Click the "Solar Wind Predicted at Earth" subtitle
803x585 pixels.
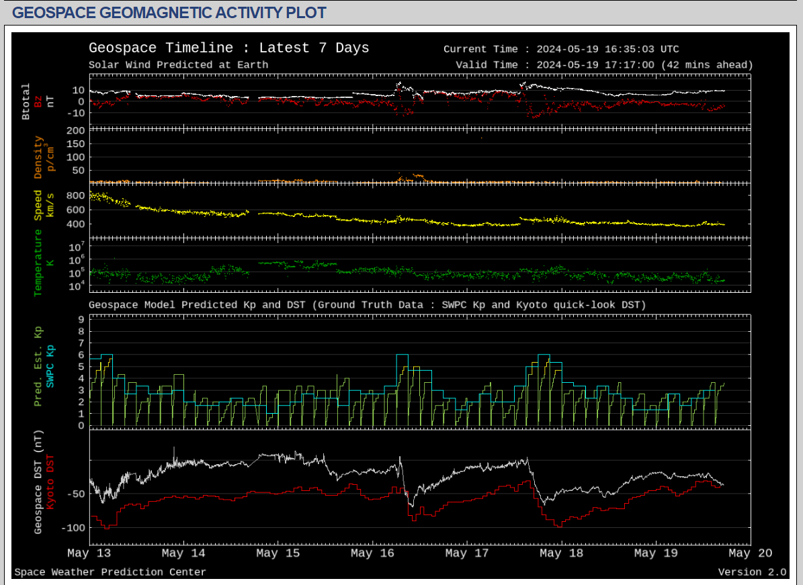[178, 65]
